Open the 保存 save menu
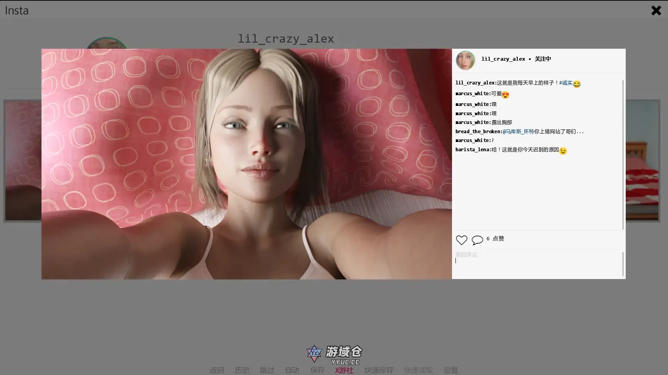Viewport: 668px width, 375px height. [317, 370]
